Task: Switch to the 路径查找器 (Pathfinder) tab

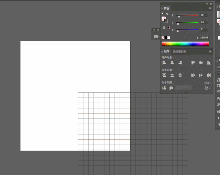Action: point(179,51)
